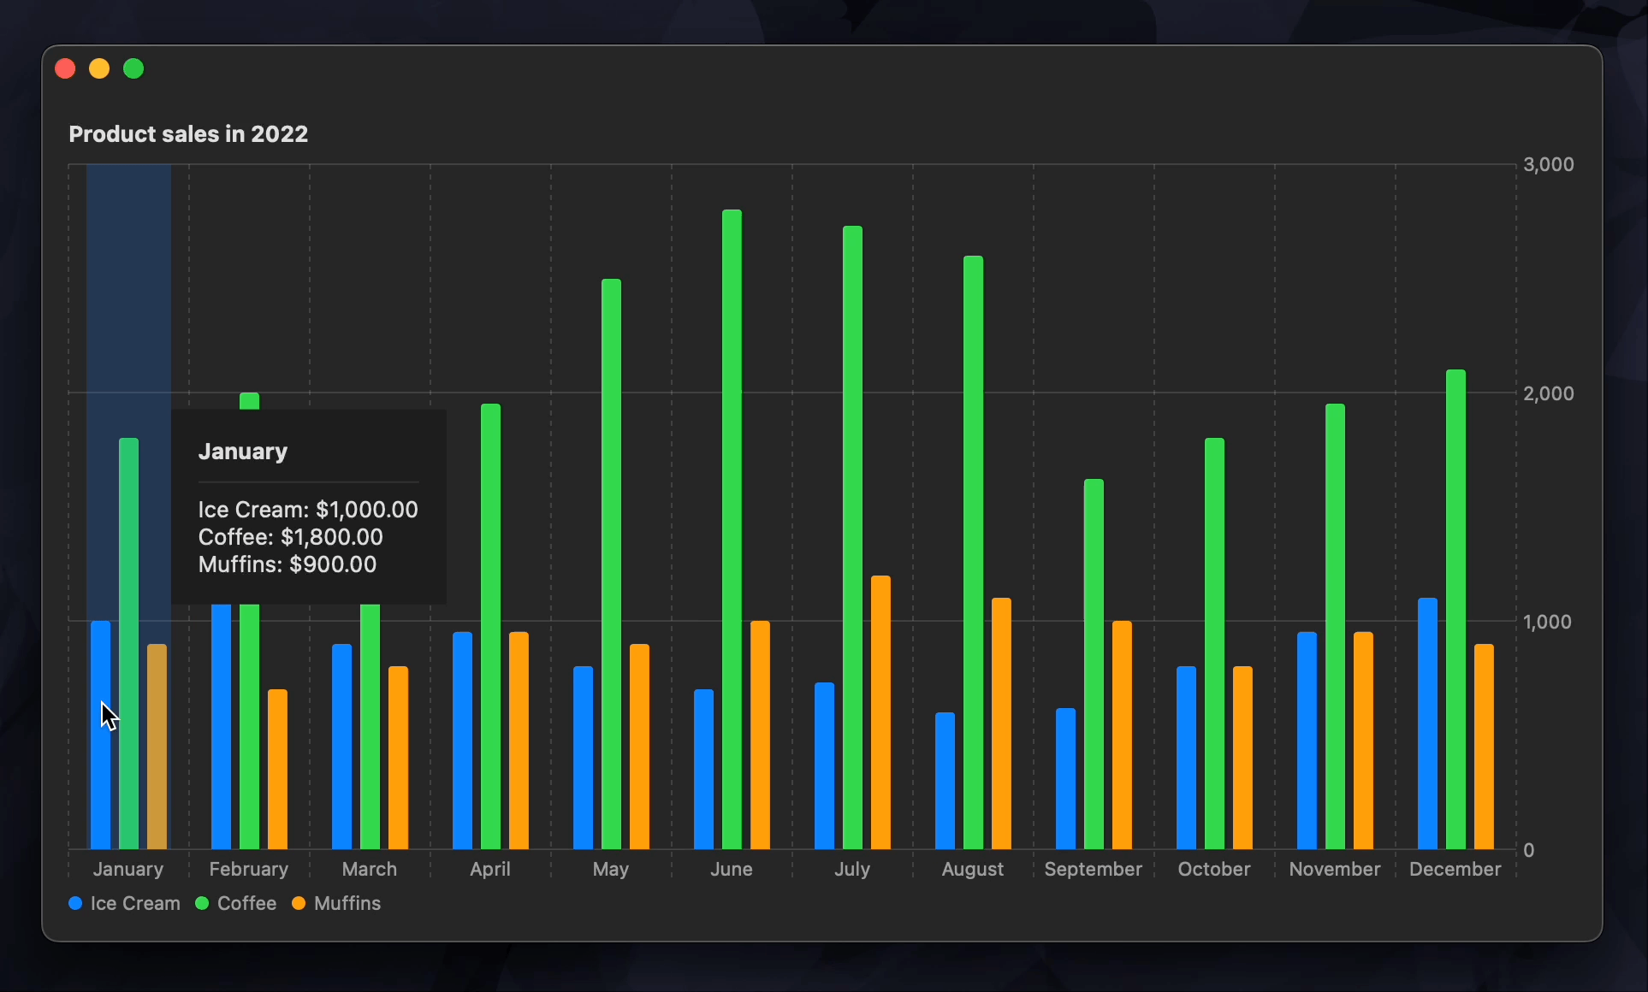Select the Coffee legend label

[246, 903]
